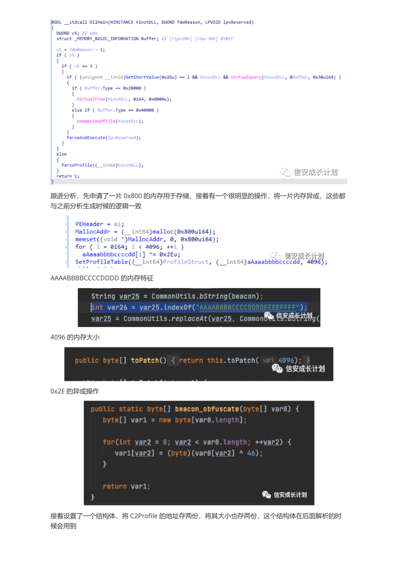Click the GetShortValue(0x26u) condition line

203,77
